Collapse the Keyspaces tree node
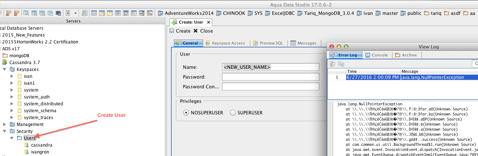 click(x=5, y=69)
